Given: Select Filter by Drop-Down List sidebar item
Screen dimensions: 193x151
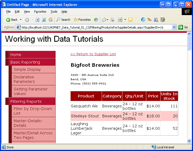Looking at the screenshot, I should (33, 111).
